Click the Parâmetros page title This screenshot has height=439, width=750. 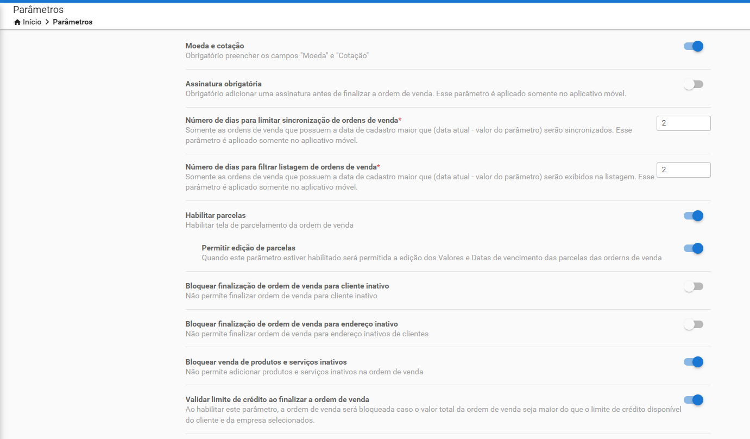[x=38, y=10]
